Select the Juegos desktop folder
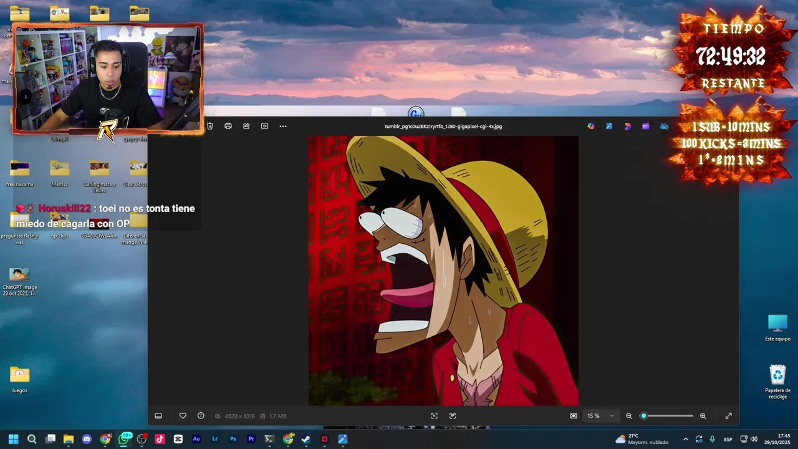This screenshot has width=798, height=449. (x=19, y=380)
